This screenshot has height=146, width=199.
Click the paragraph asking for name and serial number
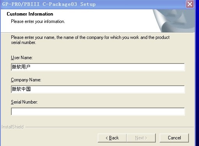tap(90, 40)
